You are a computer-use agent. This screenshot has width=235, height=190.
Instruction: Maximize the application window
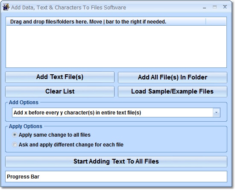pyautogui.click(x=214, y=7)
